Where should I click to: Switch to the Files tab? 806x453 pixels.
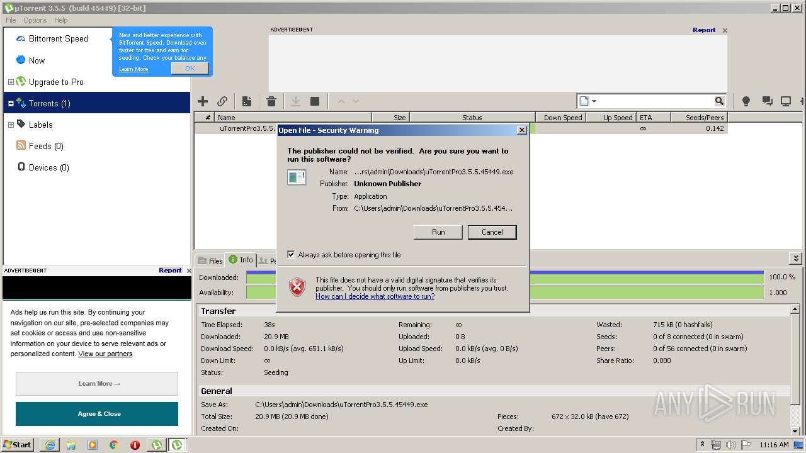[210, 260]
